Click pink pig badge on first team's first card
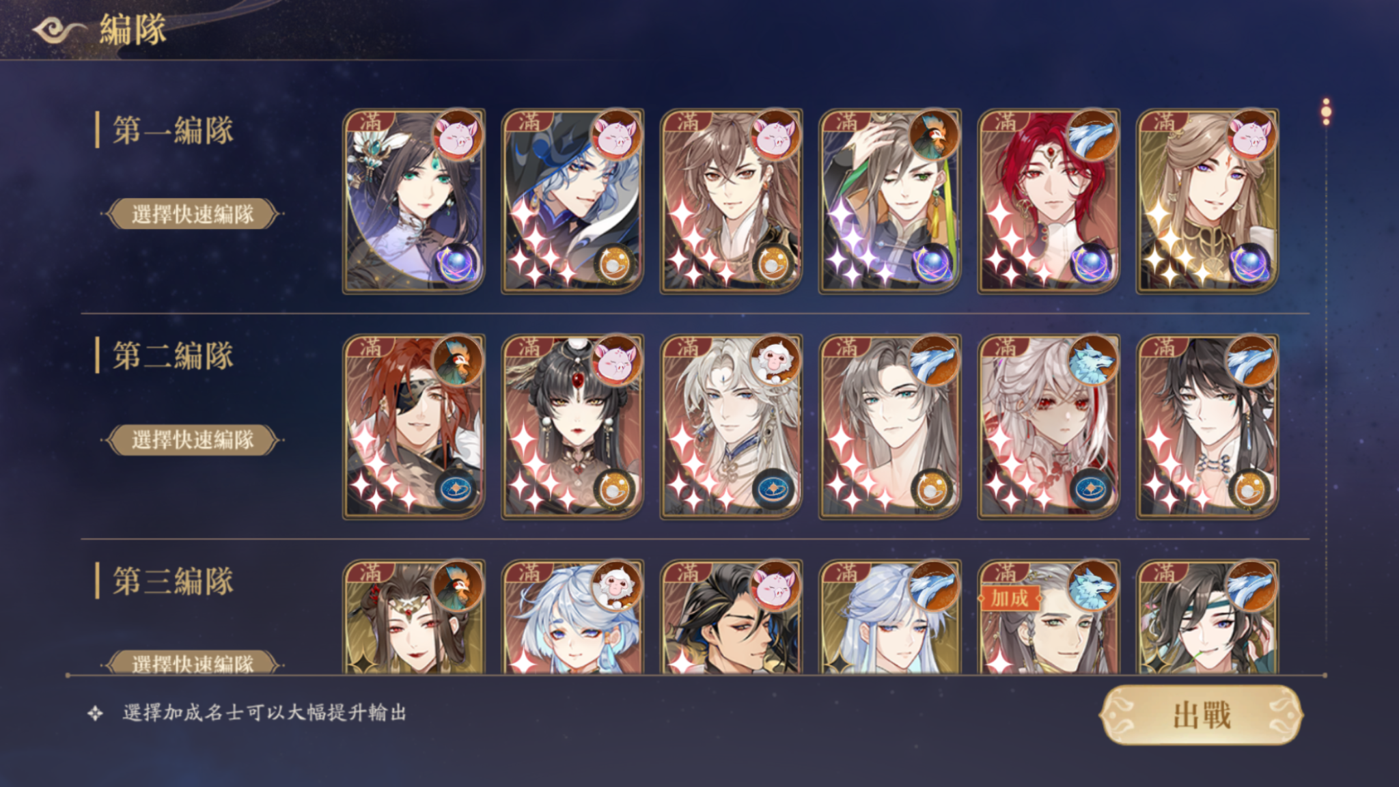This screenshot has height=787, width=1399. 457,135
